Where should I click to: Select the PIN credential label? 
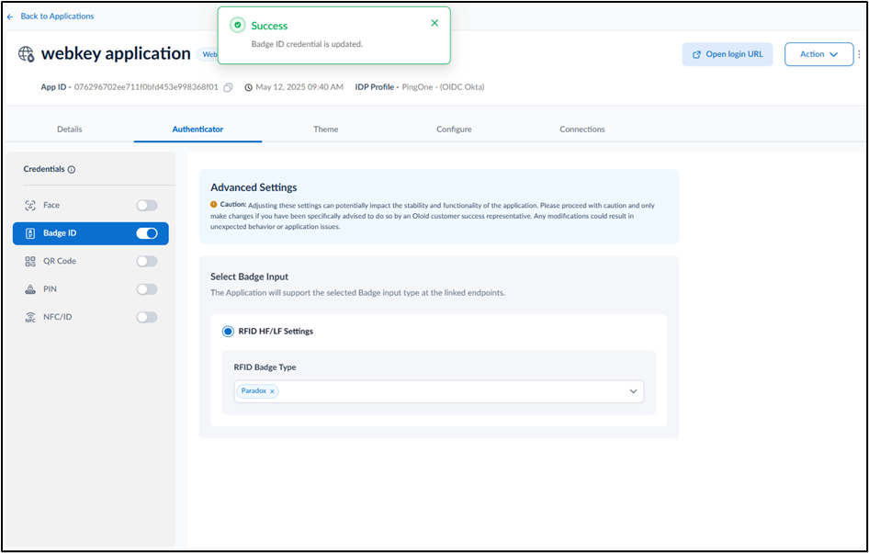click(50, 289)
